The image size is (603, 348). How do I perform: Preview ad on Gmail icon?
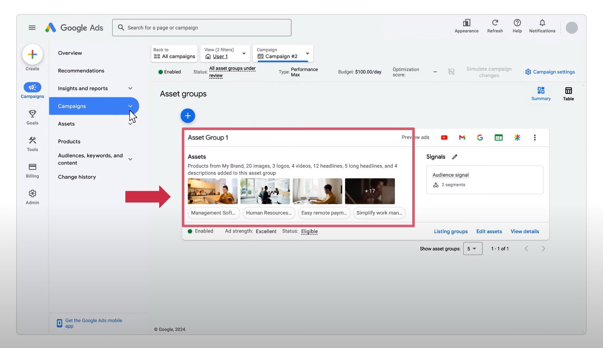point(462,137)
